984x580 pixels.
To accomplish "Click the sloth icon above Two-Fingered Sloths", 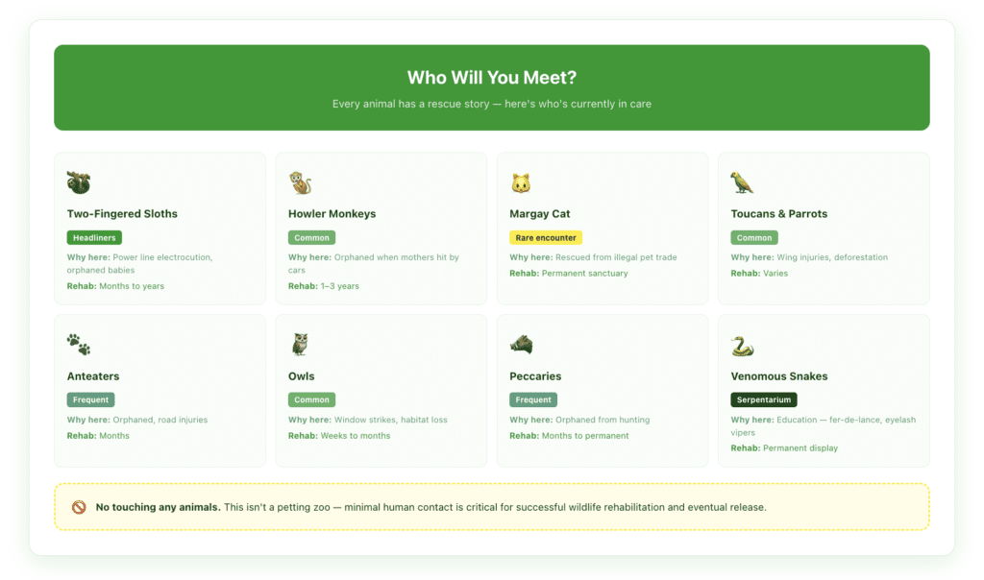I will tap(77, 181).
